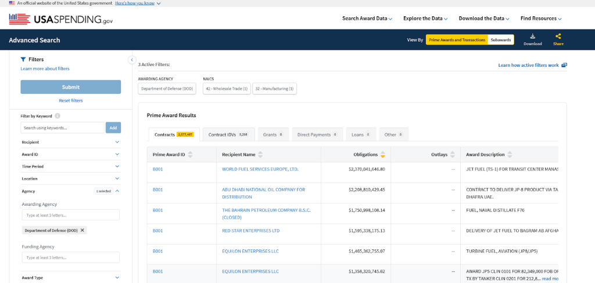Expand the Recipient filter section
The height and width of the screenshot is (283, 595).
point(70,142)
